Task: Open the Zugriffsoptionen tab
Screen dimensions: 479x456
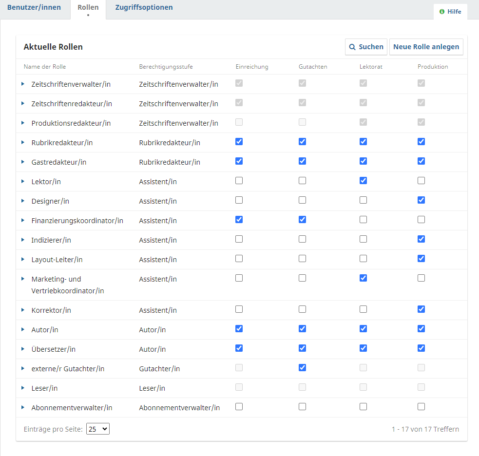Action: pos(144,8)
